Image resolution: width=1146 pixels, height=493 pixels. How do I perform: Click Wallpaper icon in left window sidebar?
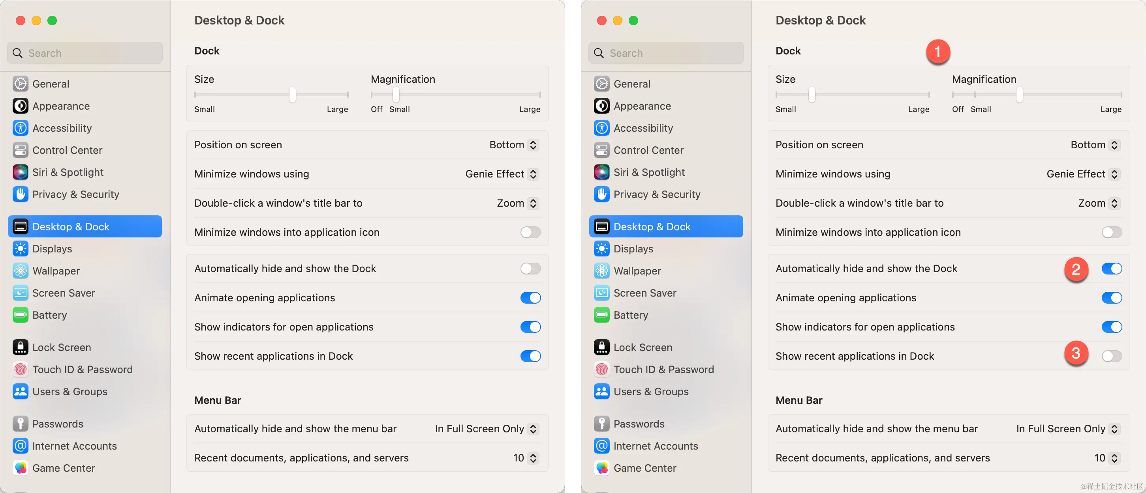point(21,271)
